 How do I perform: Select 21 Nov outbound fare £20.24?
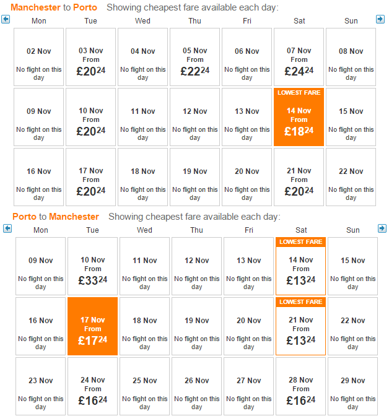(x=299, y=177)
